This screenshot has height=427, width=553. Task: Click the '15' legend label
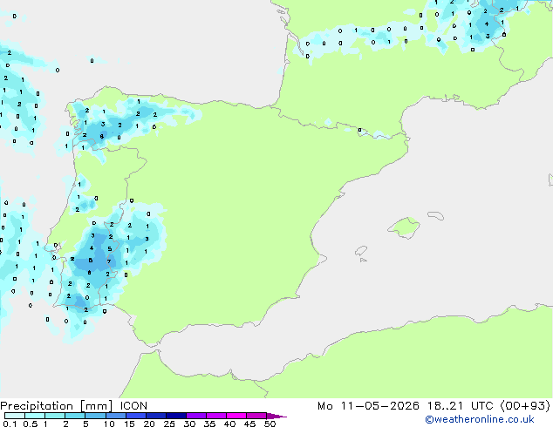(x=129, y=424)
